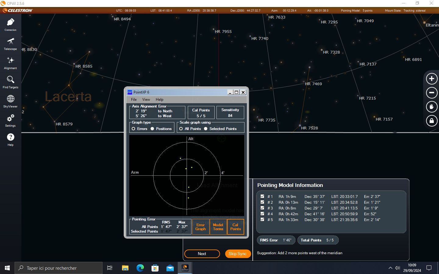
Task: Uncheck alignment point #1 checkbox
Action: coord(262,196)
